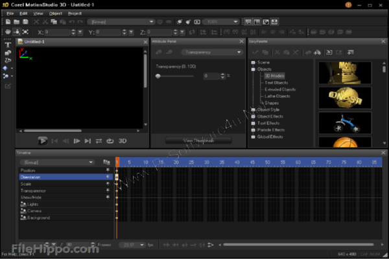
Task: Click the New project icon
Action: click(8, 22)
